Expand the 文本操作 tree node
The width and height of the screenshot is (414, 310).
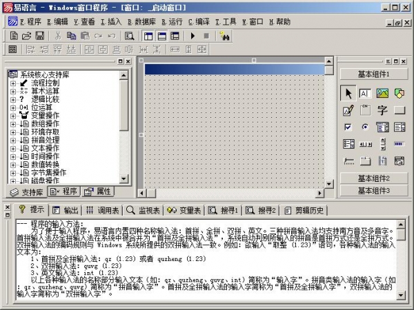(13, 149)
